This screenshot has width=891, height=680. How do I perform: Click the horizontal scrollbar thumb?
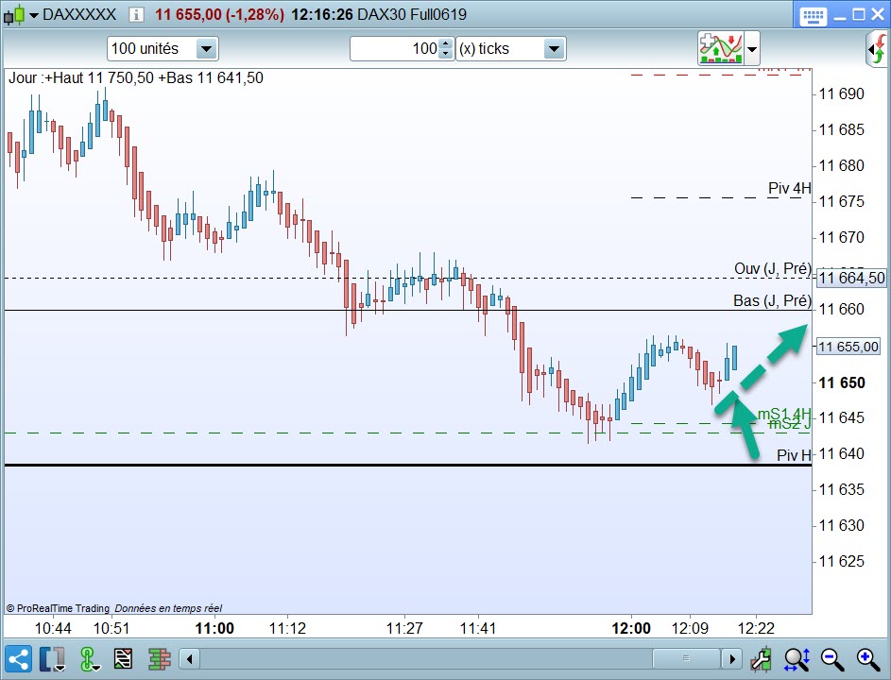coord(686,659)
